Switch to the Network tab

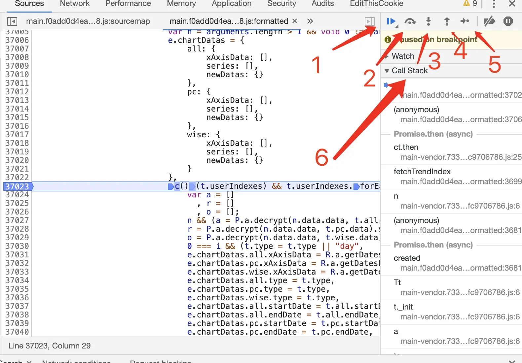(75, 4)
